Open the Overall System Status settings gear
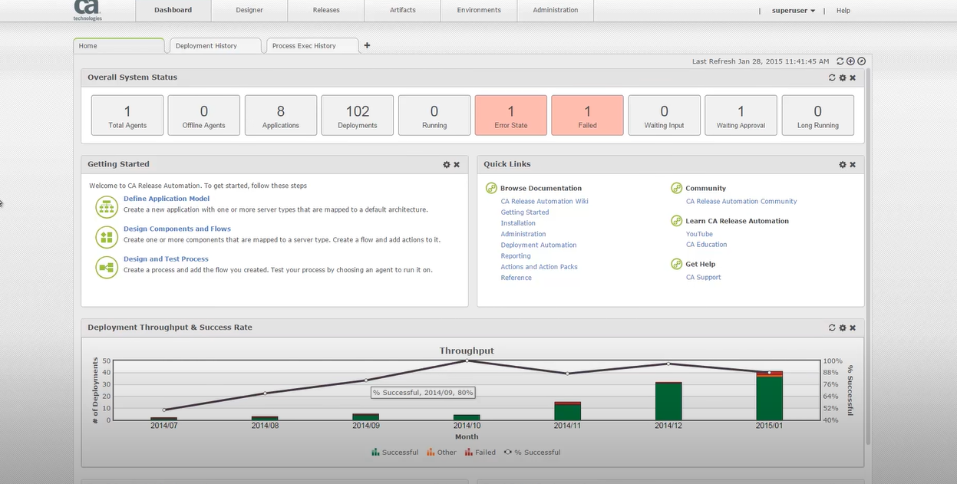This screenshot has height=484, width=957. (842, 77)
